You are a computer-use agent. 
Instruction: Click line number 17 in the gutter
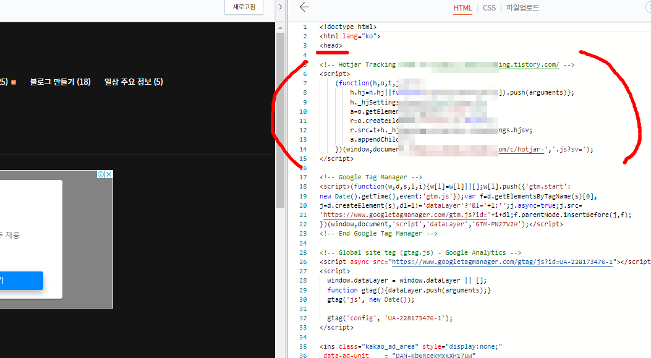pyautogui.click(x=303, y=177)
